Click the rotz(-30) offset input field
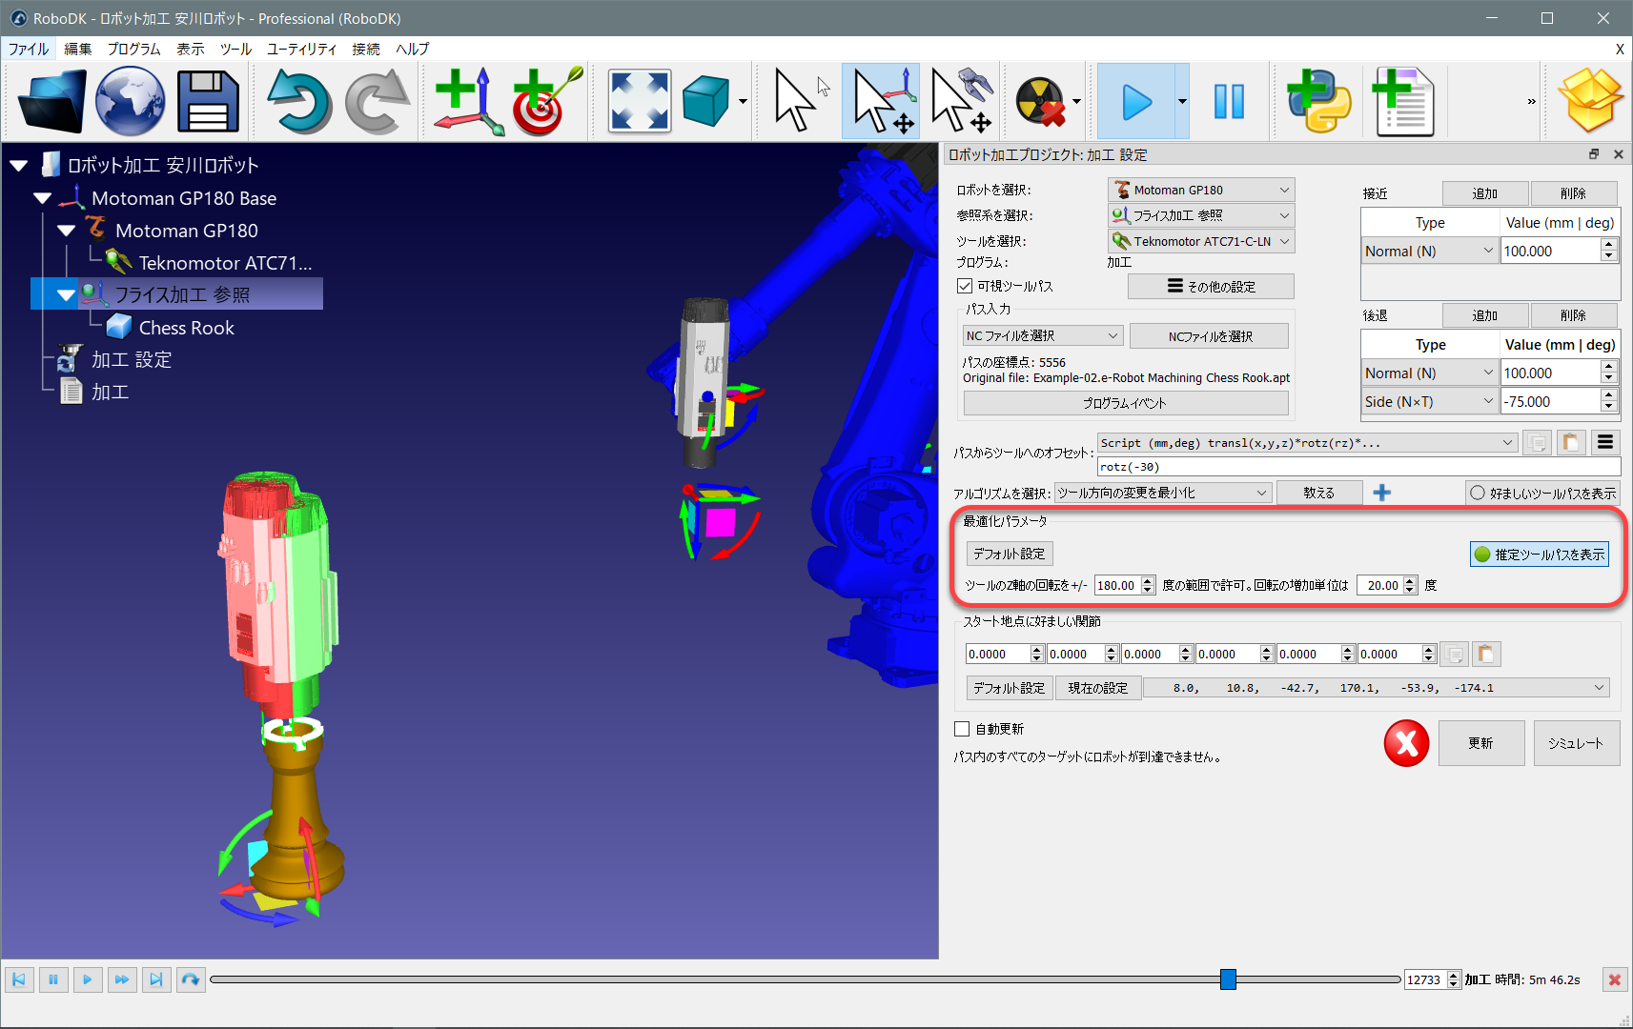This screenshot has height=1029, width=1633. point(1358,467)
